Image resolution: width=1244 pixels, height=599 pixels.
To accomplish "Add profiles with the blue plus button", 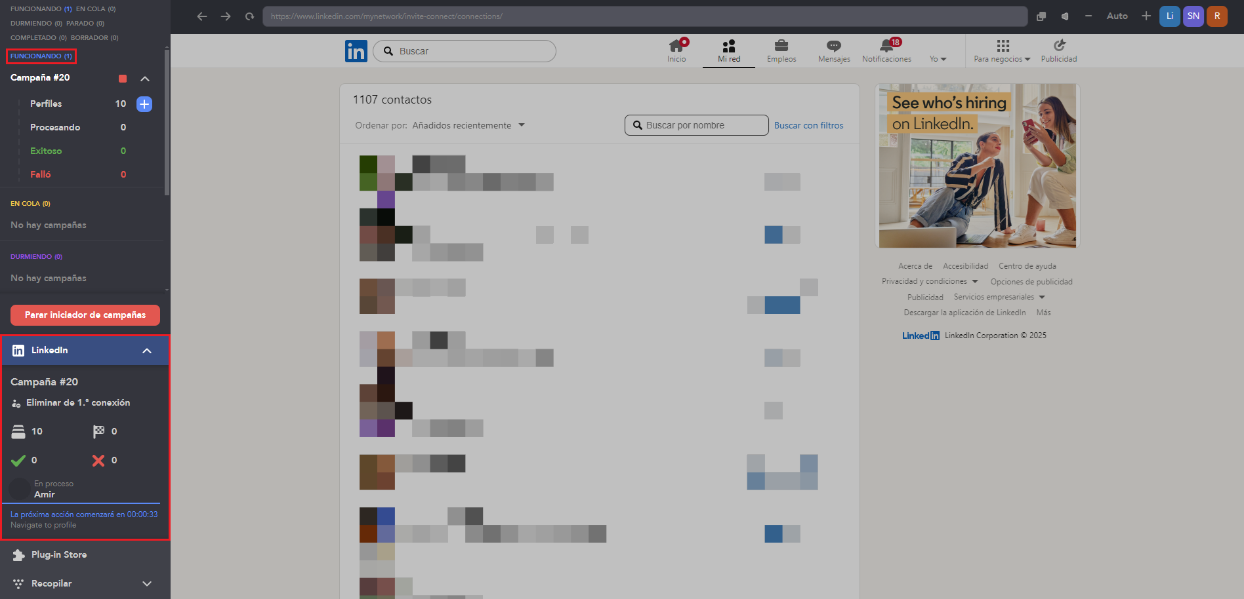I will click(144, 104).
